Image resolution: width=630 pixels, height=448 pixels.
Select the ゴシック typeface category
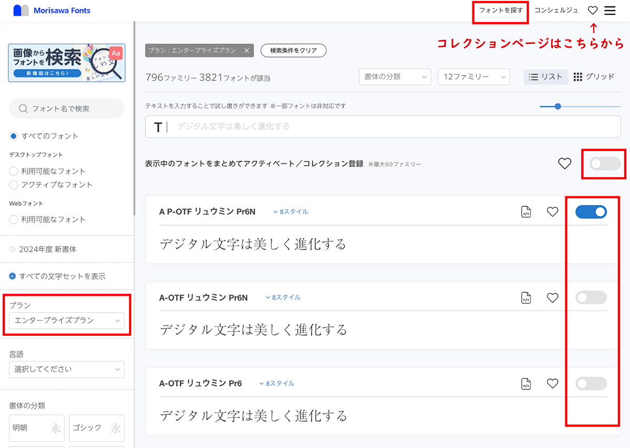click(x=97, y=428)
